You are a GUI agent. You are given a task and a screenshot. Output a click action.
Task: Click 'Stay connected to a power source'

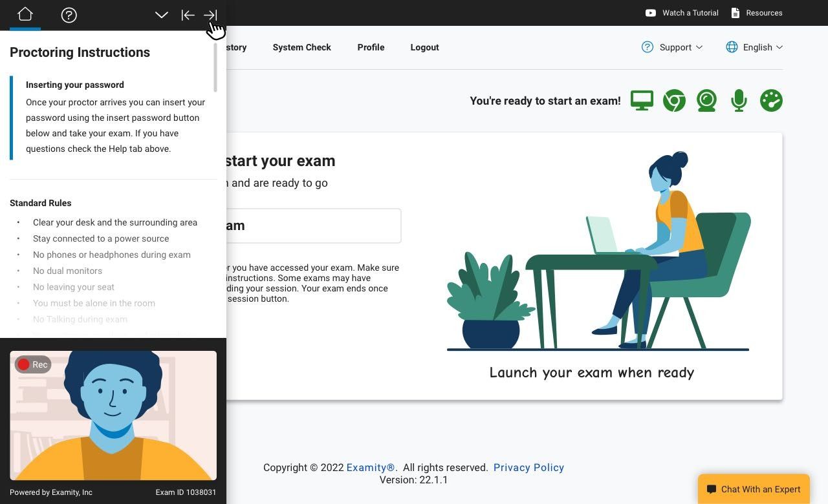point(101,238)
